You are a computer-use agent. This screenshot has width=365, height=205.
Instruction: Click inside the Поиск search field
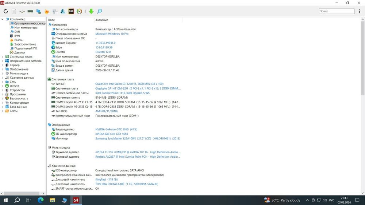coord(337,11)
